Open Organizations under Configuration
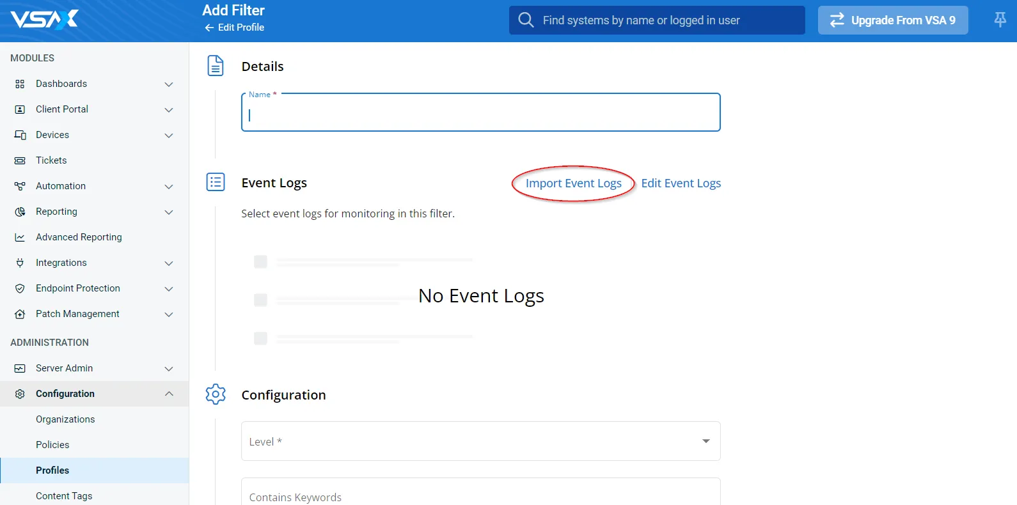The image size is (1017, 505). (x=65, y=419)
